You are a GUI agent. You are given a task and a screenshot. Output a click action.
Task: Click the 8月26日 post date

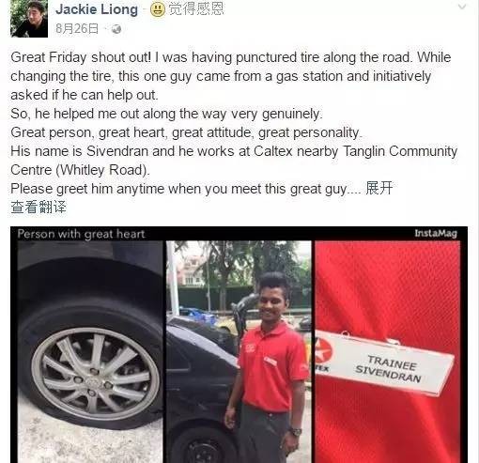tap(77, 29)
